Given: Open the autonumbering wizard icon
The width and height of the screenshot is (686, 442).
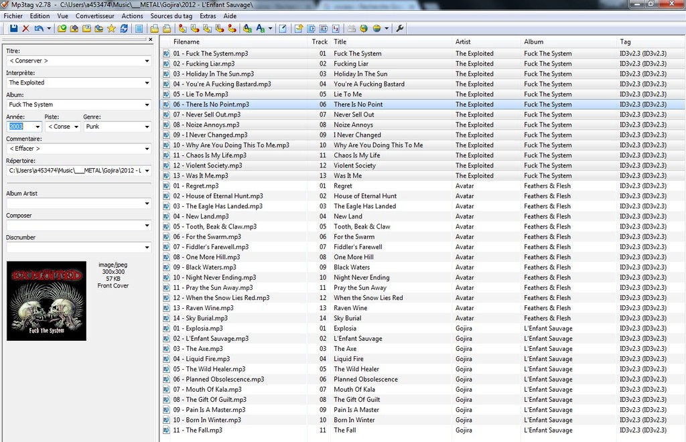Looking at the screenshot, I should point(336,28).
